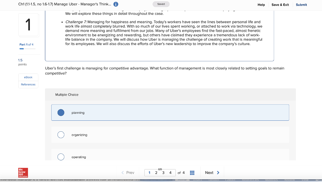The width and height of the screenshot is (322, 182).
Task: Click the Prev chevron arrow
Action: pos(123,172)
